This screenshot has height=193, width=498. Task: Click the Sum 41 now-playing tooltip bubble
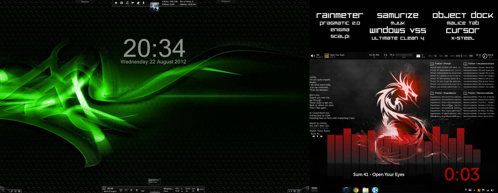pyautogui.click(x=154, y=182)
